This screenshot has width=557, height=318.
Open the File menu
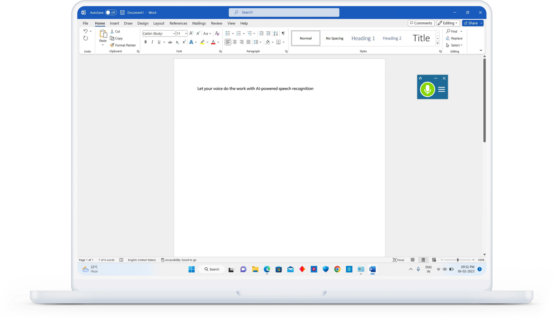(85, 23)
